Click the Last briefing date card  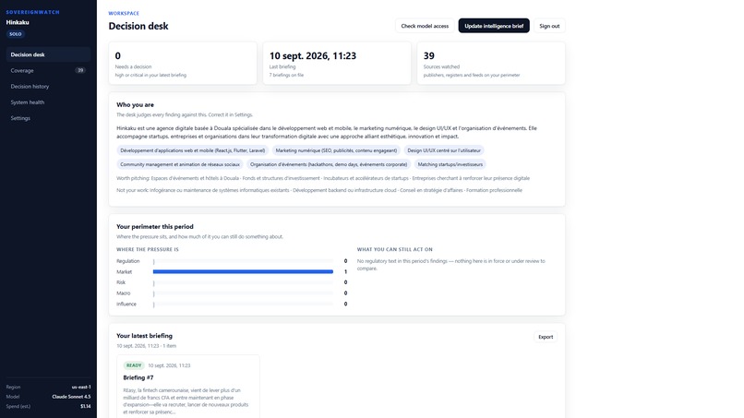[x=337, y=63]
